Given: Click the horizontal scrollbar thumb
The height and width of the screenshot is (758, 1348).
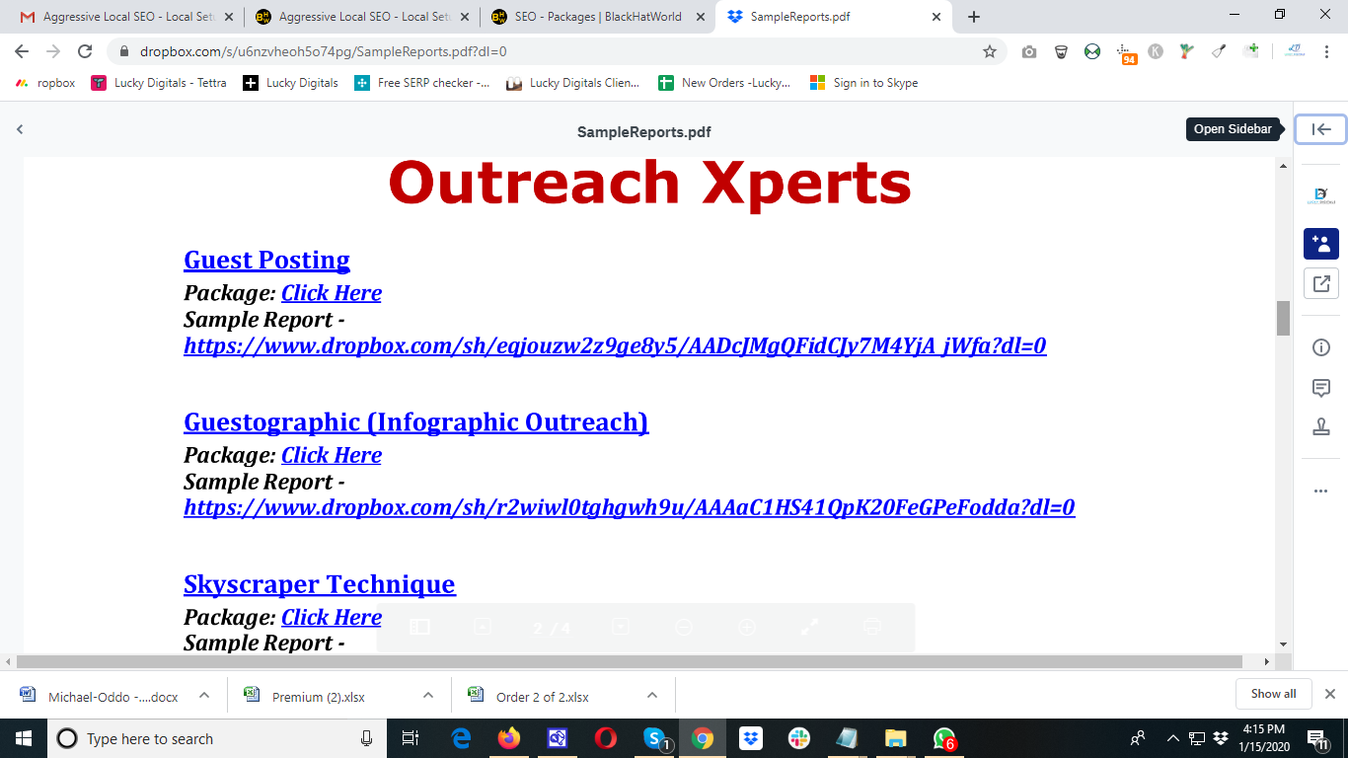Looking at the screenshot, I should click(630, 661).
